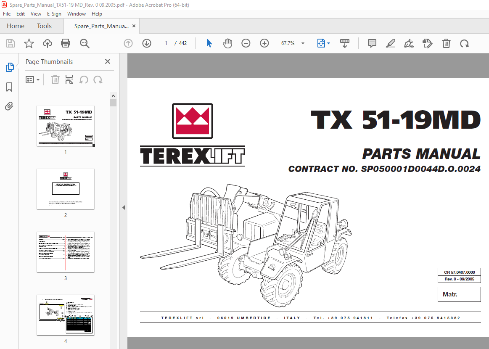
Task: Switch to the Tools tab
Action: pyautogui.click(x=44, y=26)
